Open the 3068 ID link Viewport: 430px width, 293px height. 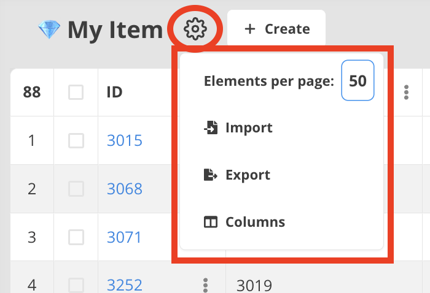125,189
